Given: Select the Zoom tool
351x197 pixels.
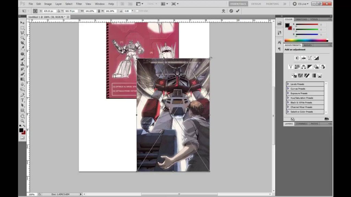Looking at the screenshot, I should point(22,121).
